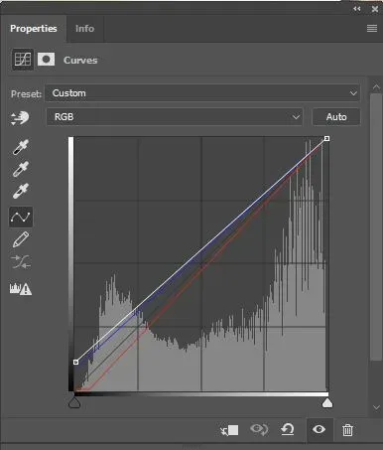Select the top-right curve control point
The height and width of the screenshot is (450, 383).
coord(326,138)
